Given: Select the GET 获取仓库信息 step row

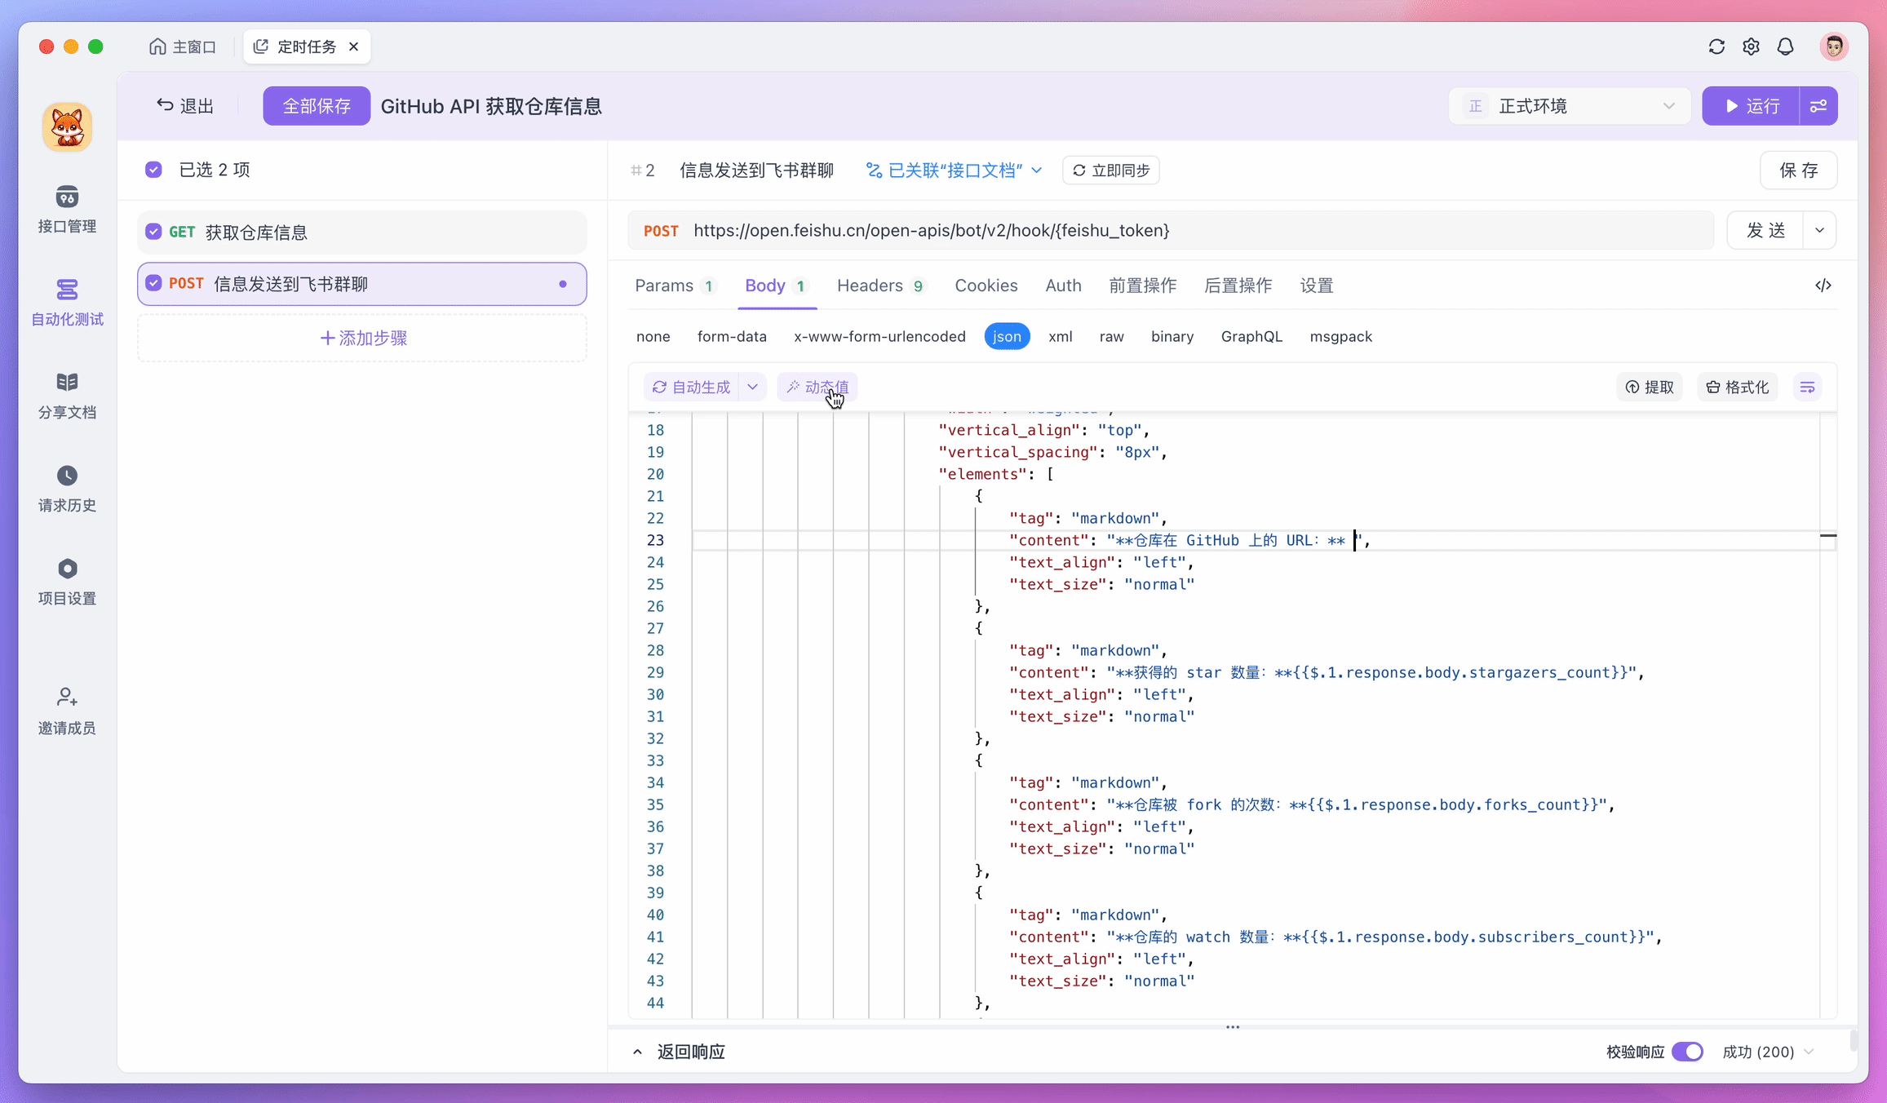Looking at the screenshot, I should (x=362, y=232).
